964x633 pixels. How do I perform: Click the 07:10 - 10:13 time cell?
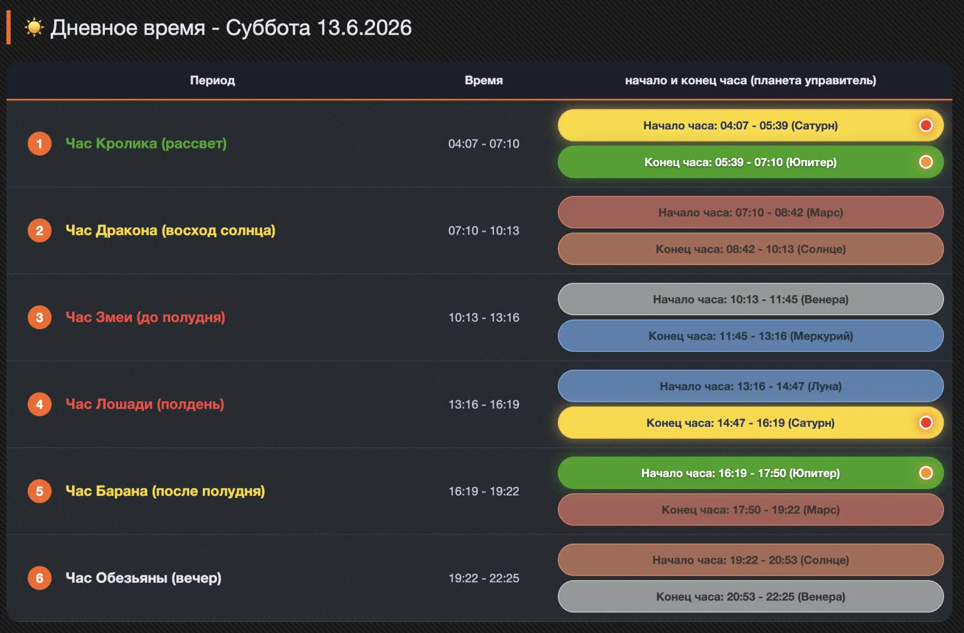(484, 230)
